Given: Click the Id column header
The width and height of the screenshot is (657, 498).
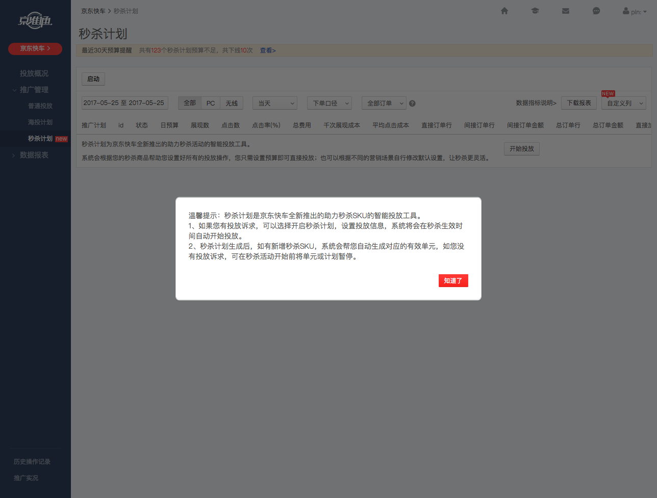Looking at the screenshot, I should [121, 125].
